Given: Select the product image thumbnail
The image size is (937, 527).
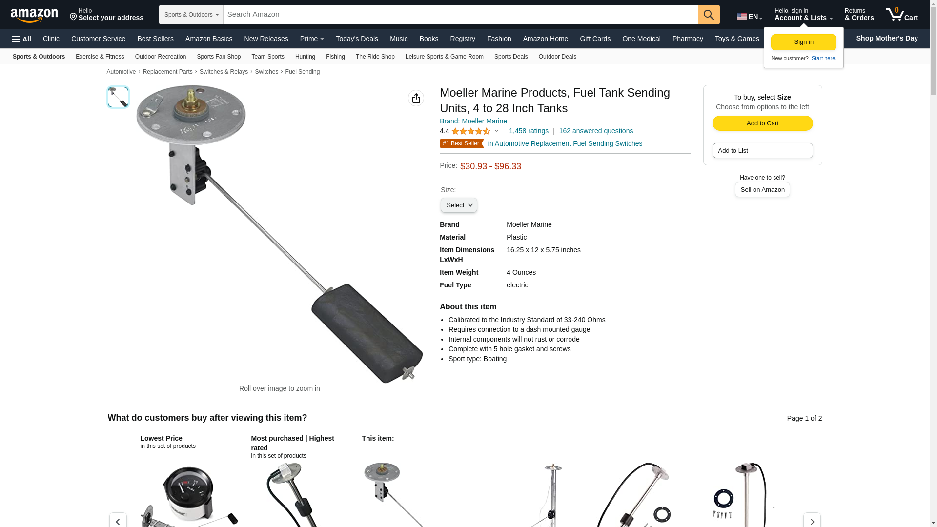Looking at the screenshot, I should click(118, 97).
